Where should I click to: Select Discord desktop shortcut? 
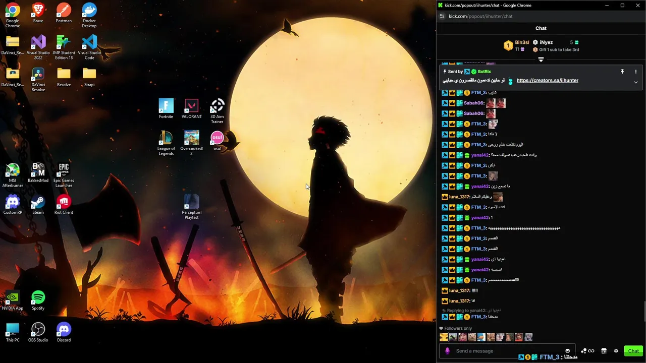pos(64,332)
